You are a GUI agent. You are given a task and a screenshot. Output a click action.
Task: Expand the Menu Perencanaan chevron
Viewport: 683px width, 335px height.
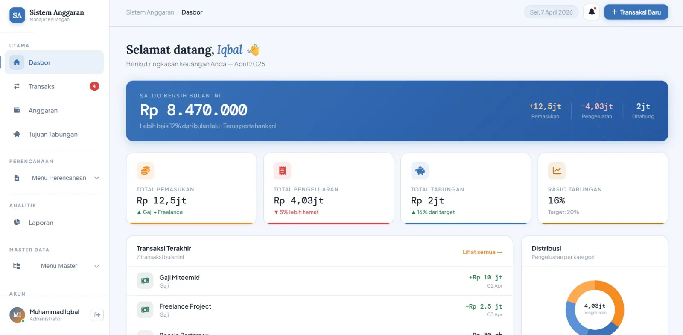[x=96, y=178]
